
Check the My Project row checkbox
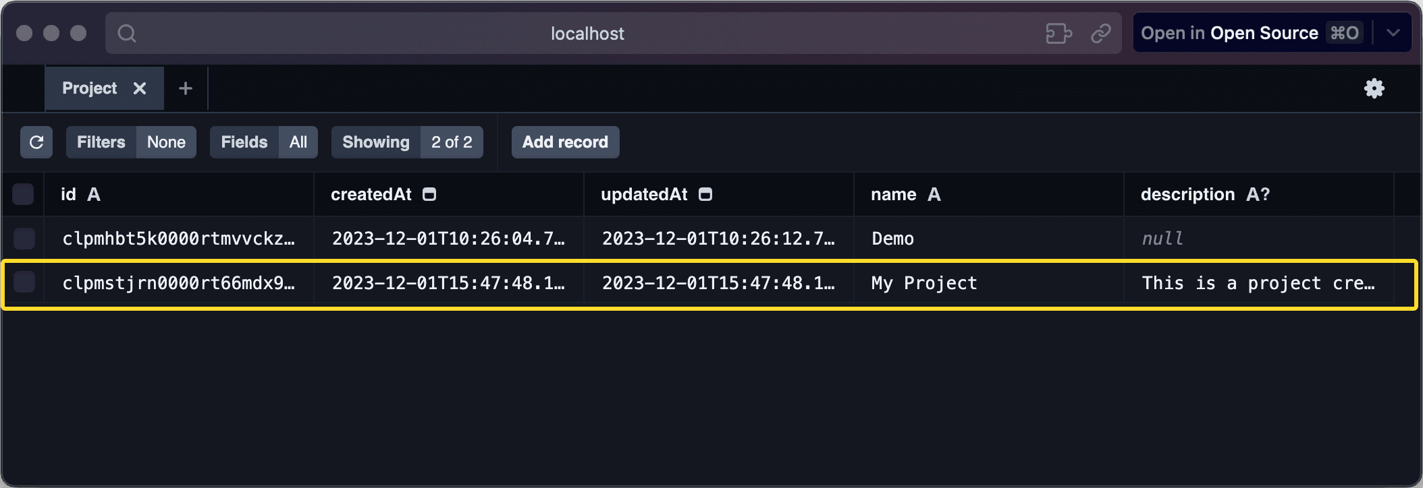[24, 282]
